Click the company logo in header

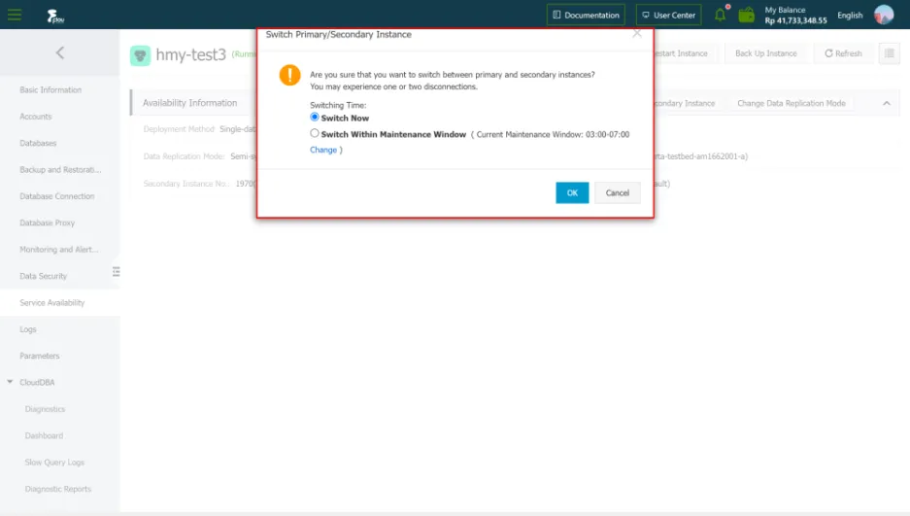pyautogui.click(x=55, y=16)
